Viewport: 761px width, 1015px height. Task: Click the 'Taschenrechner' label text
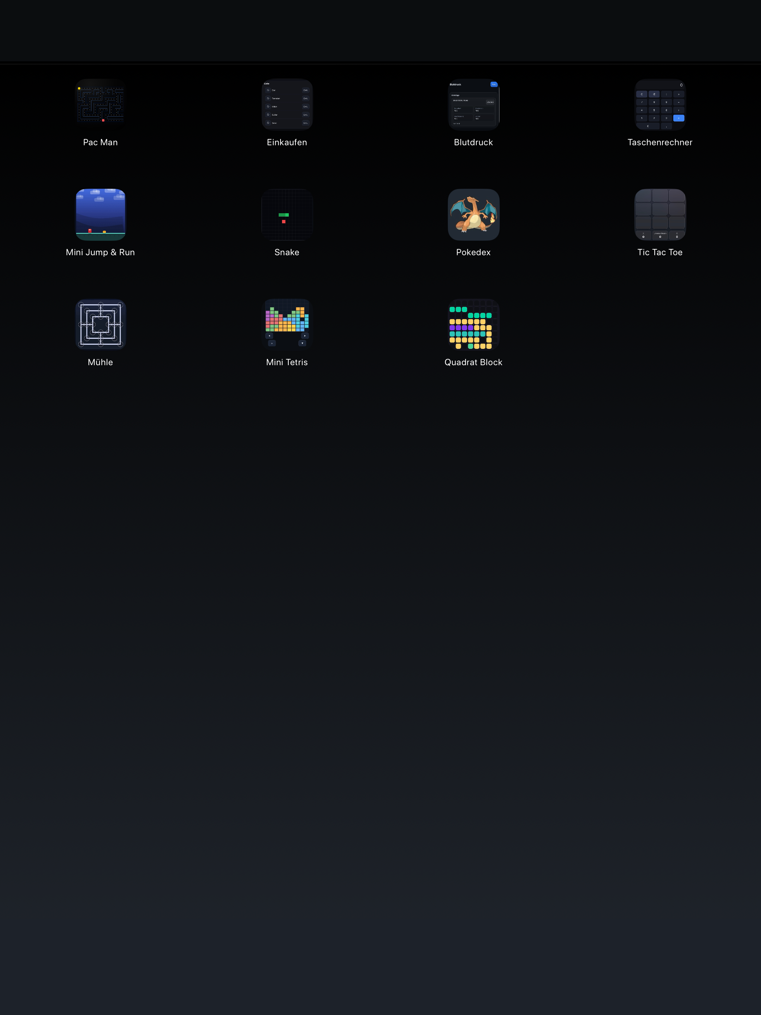(x=660, y=142)
